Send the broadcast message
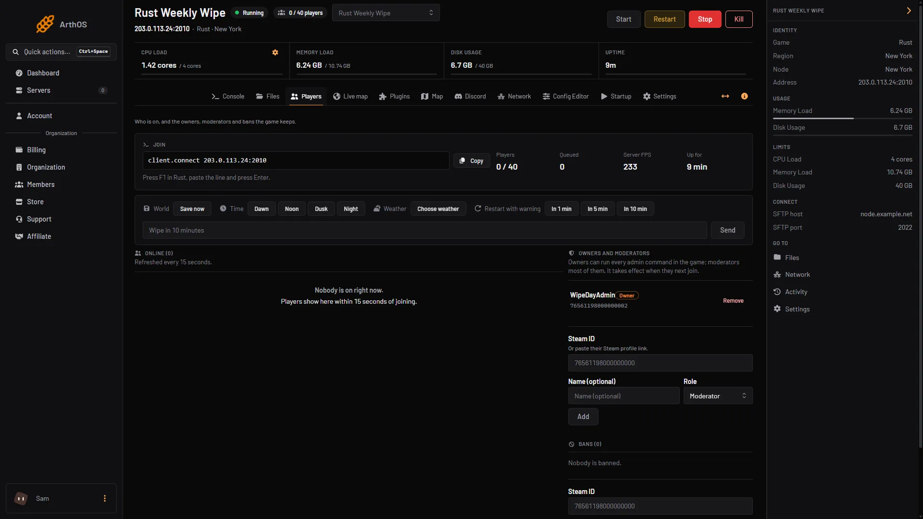This screenshot has height=519, width=923. coord(727,230)
